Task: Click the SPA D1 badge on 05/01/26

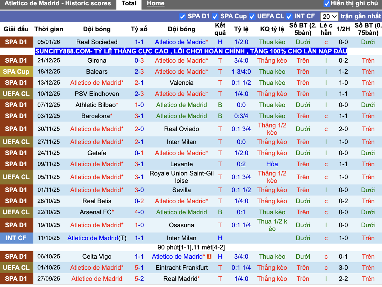Action: click(16, 42)
